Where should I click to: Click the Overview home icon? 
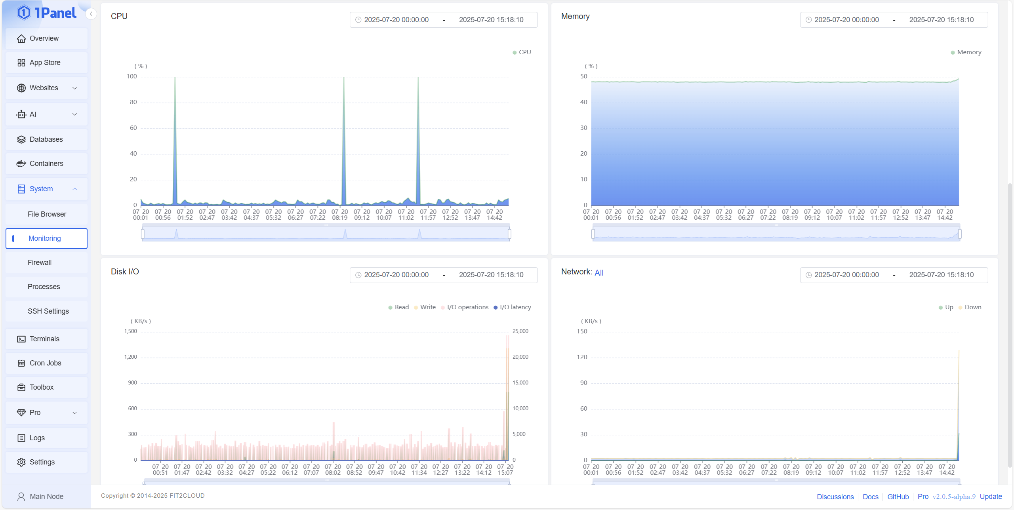click(x=21, y=38)
